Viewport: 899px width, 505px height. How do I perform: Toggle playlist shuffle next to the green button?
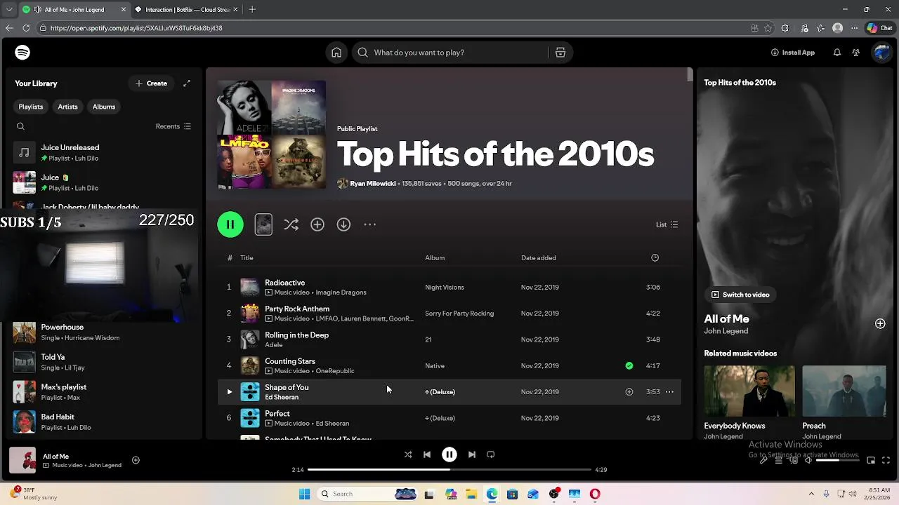[291, 224]
